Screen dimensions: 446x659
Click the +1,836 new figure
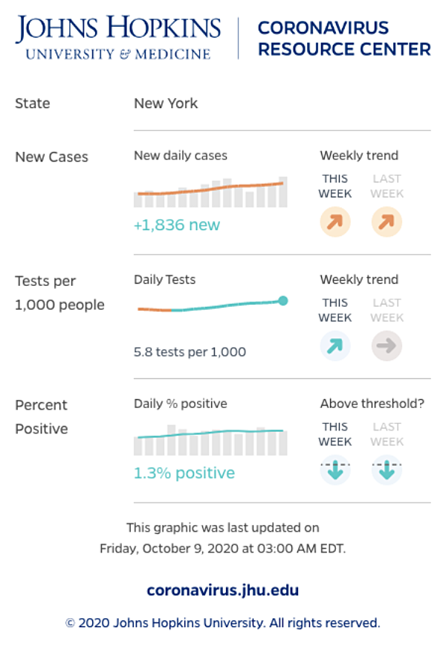177,225
